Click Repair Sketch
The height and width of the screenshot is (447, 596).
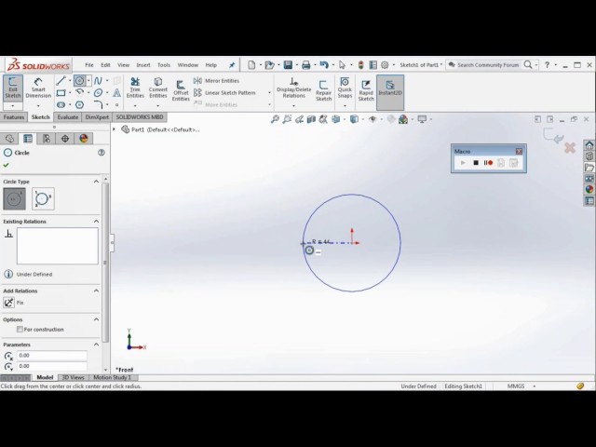click(x=323, y=90)
